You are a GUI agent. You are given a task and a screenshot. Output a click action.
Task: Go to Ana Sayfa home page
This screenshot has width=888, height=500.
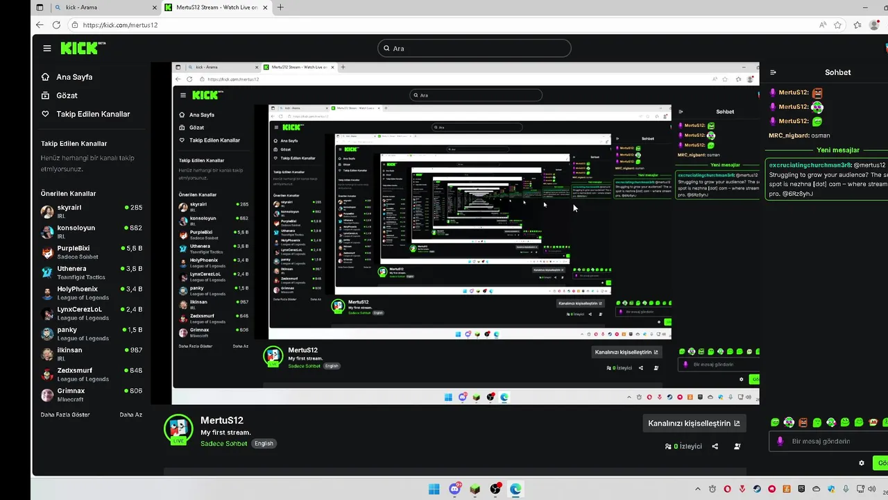pyautogui.click(x=67, y=77)
